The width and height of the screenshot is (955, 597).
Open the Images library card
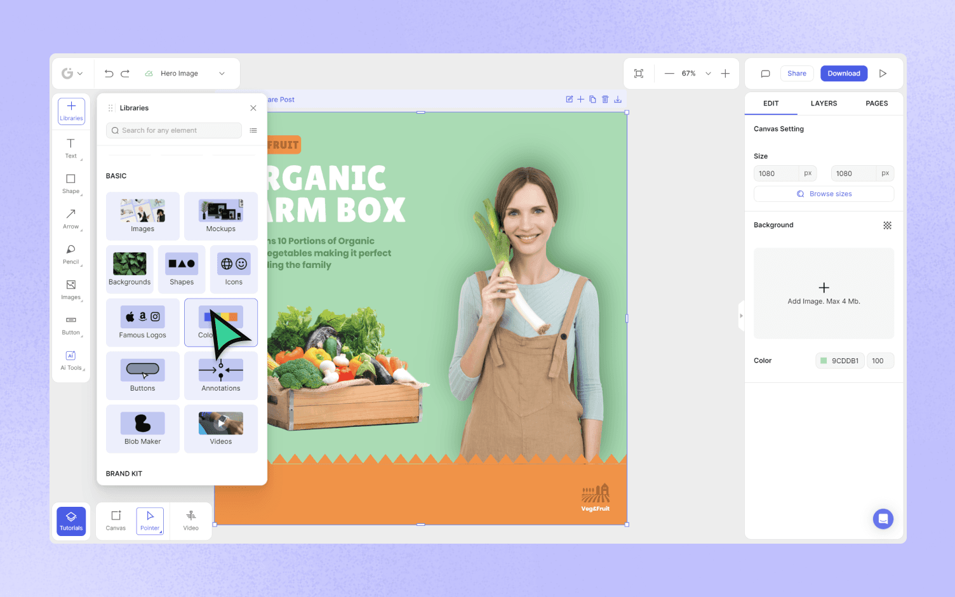tap(143, 216)
